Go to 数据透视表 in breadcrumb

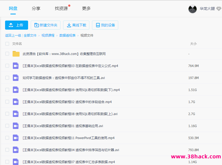coord(67,36)
